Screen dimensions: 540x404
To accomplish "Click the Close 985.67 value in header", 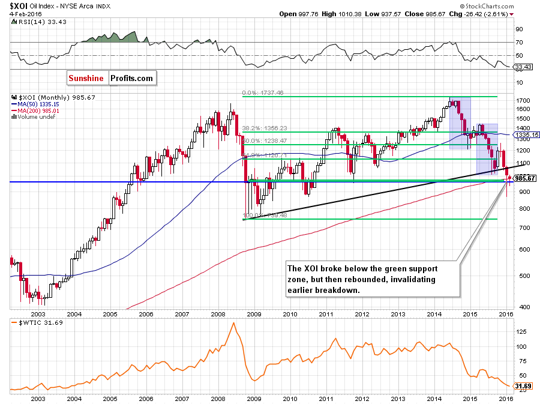I will coord(425,14).
